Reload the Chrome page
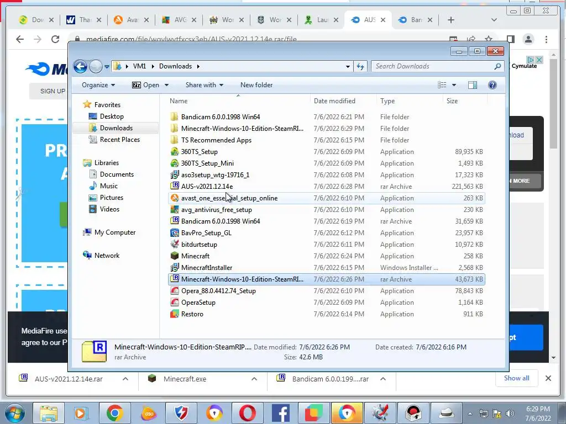 tap(55, 39)
